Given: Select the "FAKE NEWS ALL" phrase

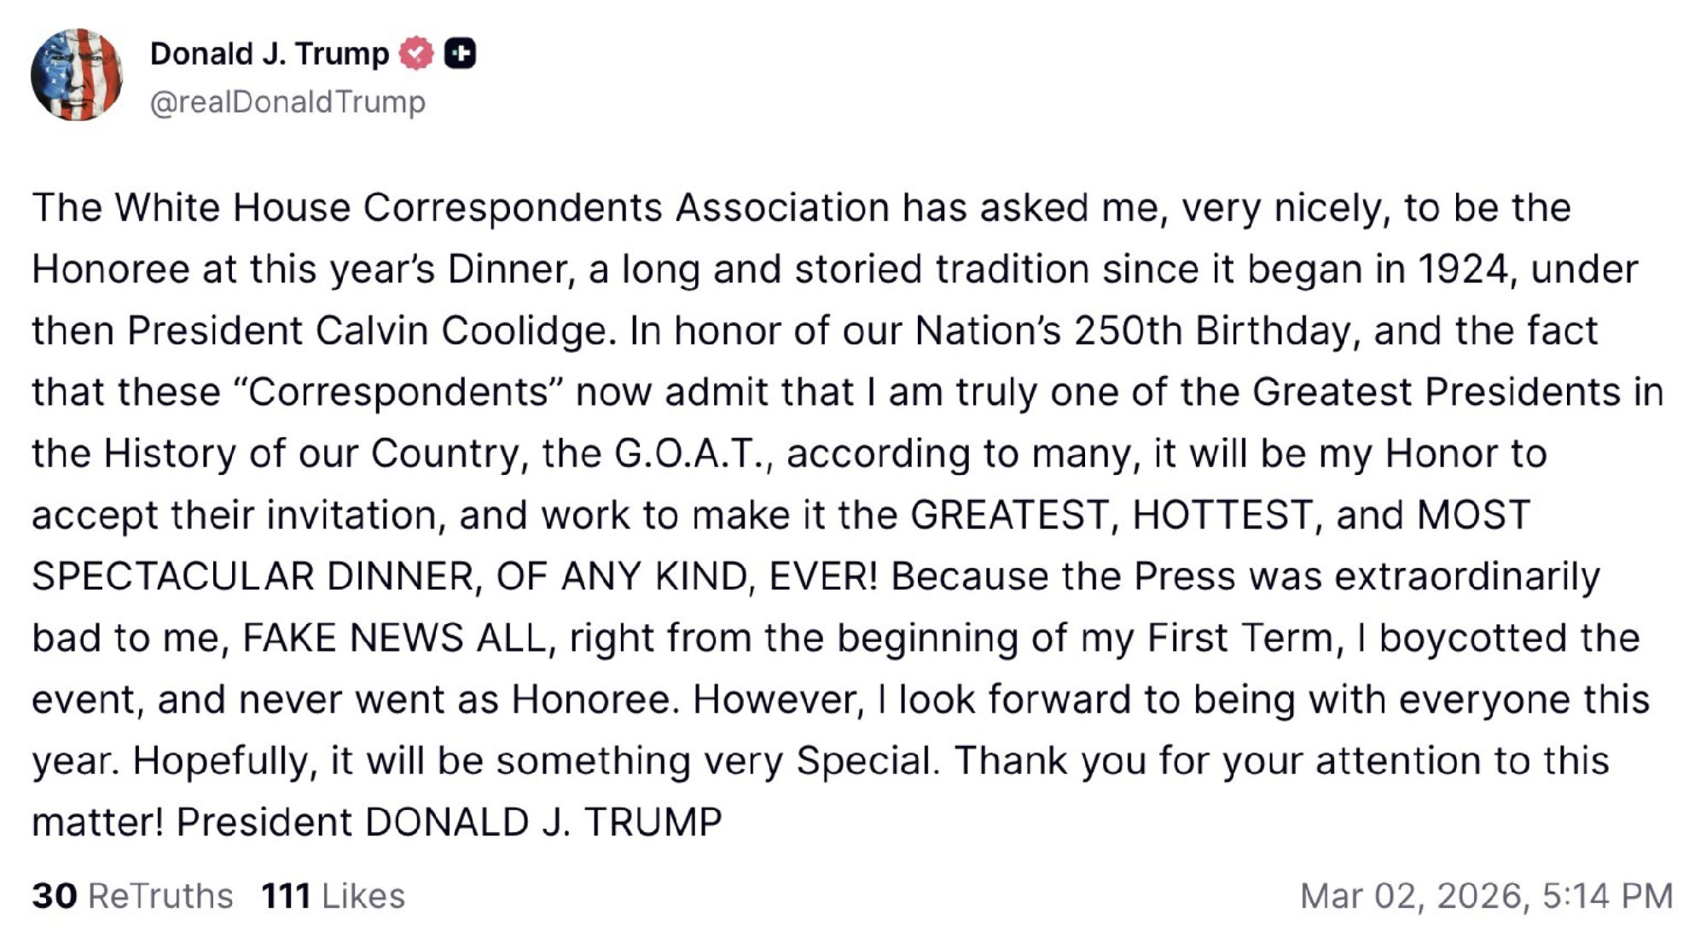Looking at the screenshot, I should 394,638.
